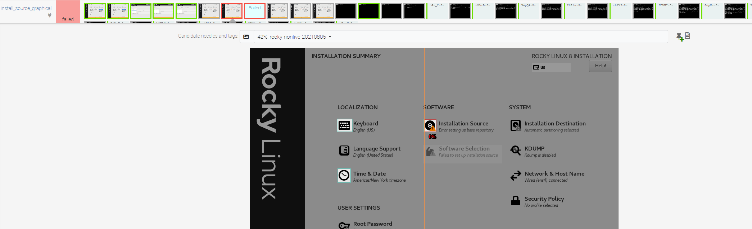The image size is (752, 229).
Task: Open the nG-_Y-0- text result thumbnail
Action: (438, 11)
